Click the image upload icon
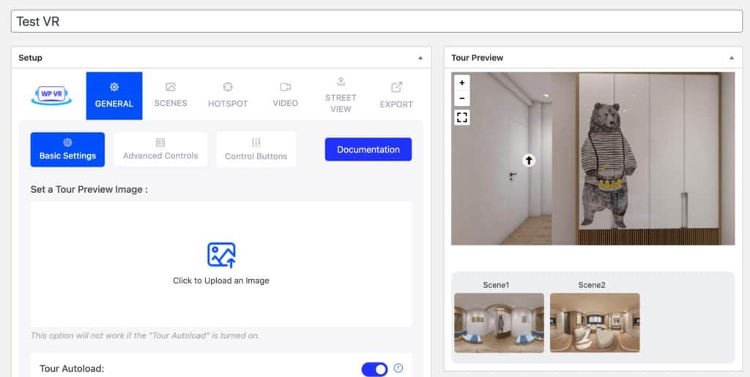Viewport: 750px width, 377px height. pyautogui.click(x=221, y=255)
